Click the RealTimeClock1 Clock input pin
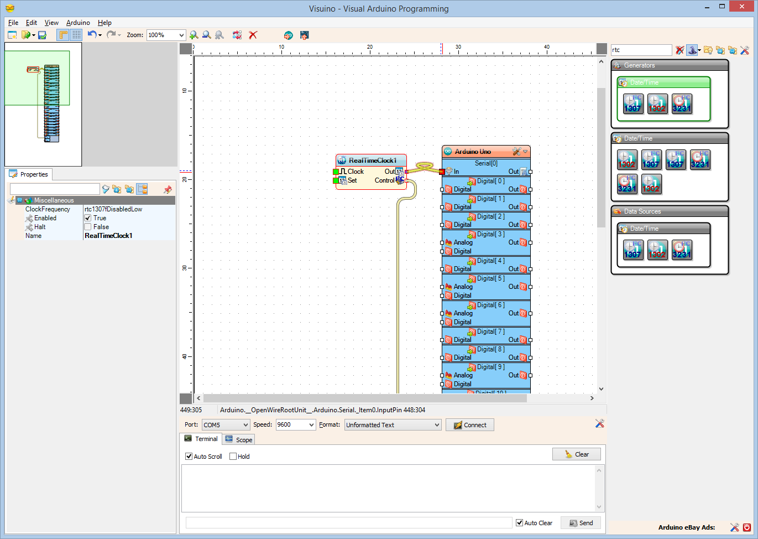 336,172
